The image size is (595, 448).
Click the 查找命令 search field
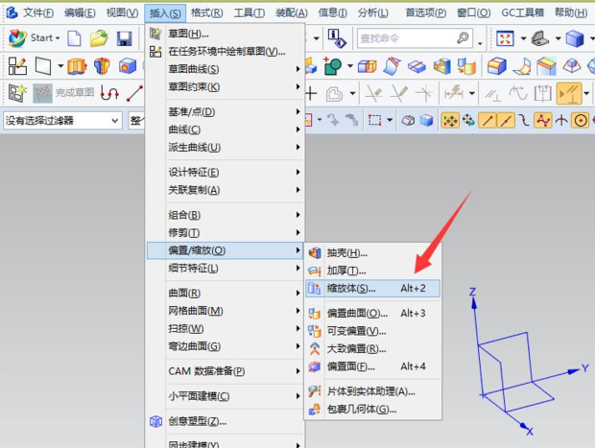pos(416,38)
